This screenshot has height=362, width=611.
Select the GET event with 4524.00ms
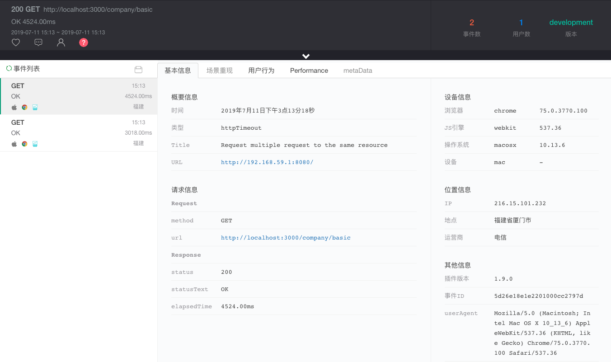click(x=79, y=96)
